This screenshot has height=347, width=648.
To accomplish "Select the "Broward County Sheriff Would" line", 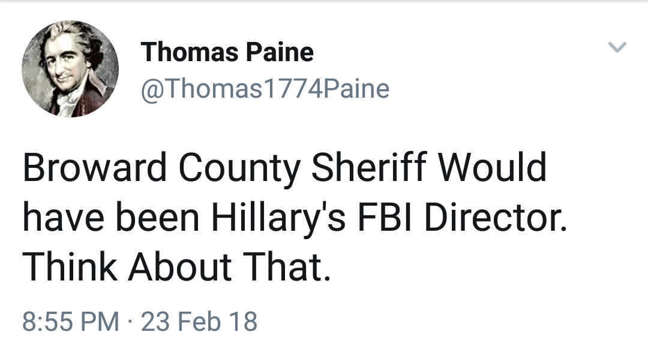I will (x=284, y=169).
